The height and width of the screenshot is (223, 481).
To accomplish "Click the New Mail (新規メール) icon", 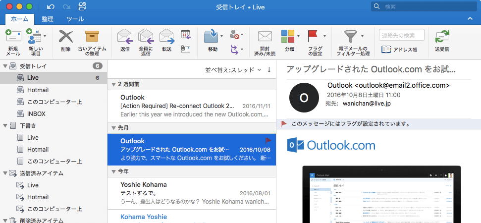I will 13,37.
